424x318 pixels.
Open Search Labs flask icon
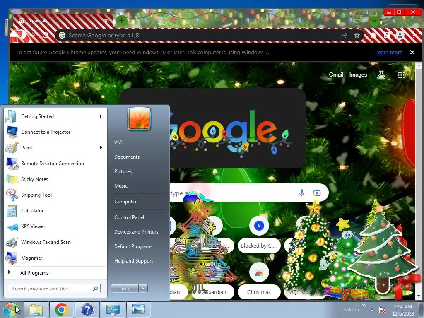[381, 75]
